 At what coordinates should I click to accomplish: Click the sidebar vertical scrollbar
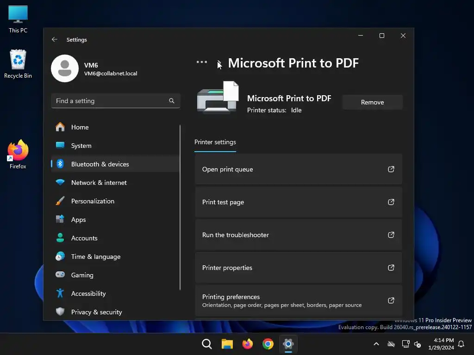point(180,208)
